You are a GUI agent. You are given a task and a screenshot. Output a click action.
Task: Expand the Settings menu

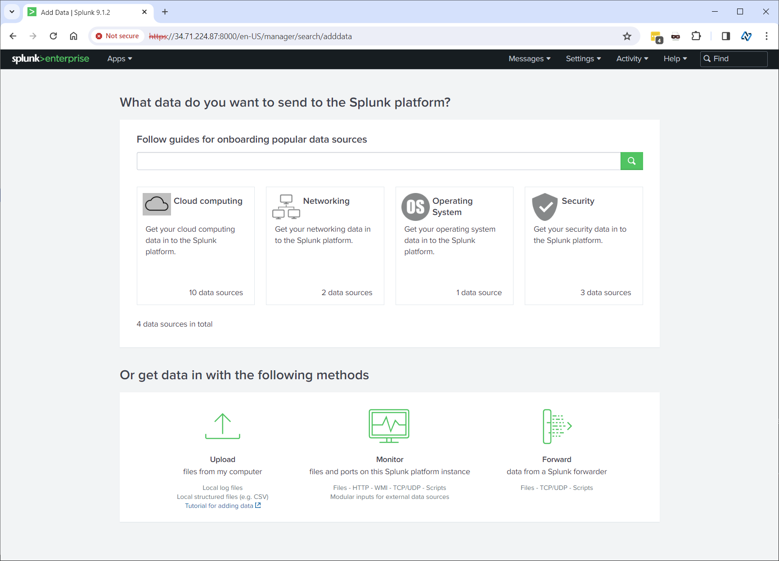click(583, 59)
